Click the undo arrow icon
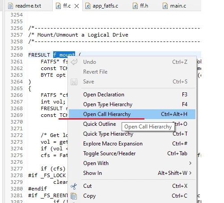Image resolution: width=224 pixels, height=203 pixels. (74, 62)
